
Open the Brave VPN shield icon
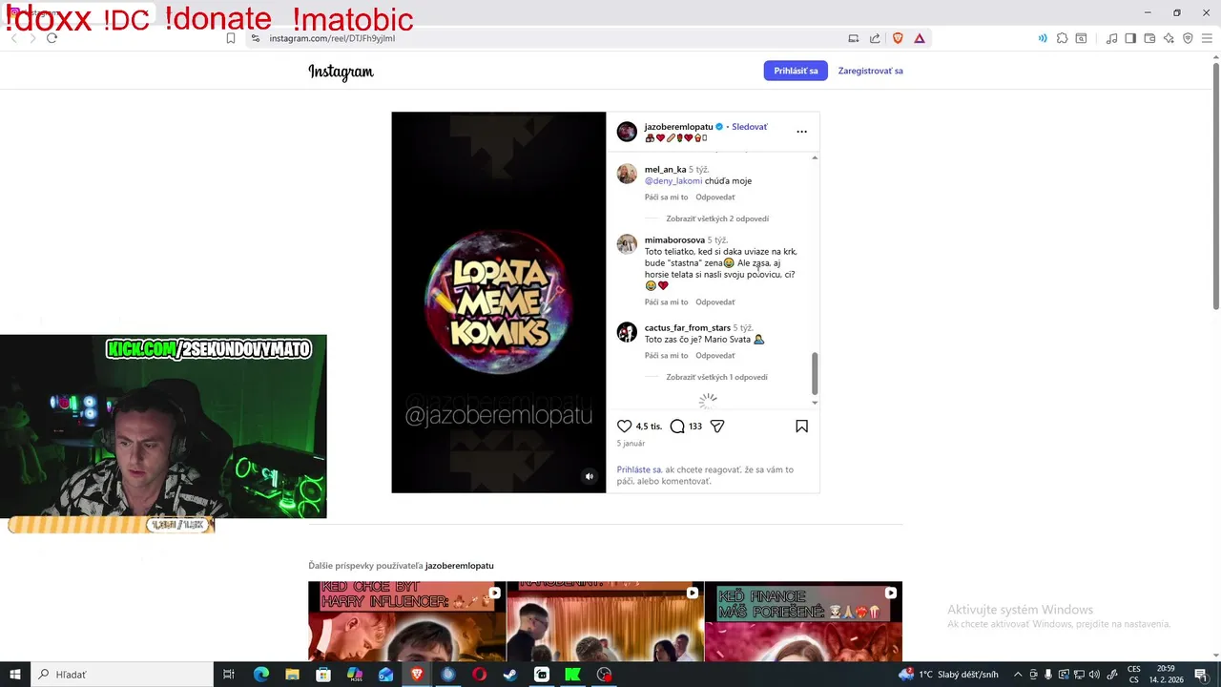[x=1188, y=38]
